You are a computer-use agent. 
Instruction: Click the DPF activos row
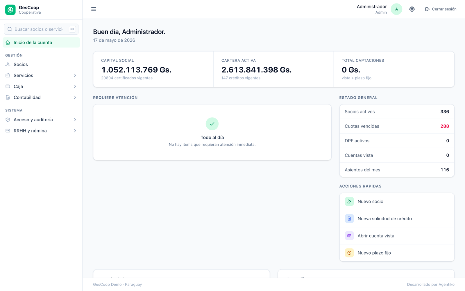coord(397,141)
